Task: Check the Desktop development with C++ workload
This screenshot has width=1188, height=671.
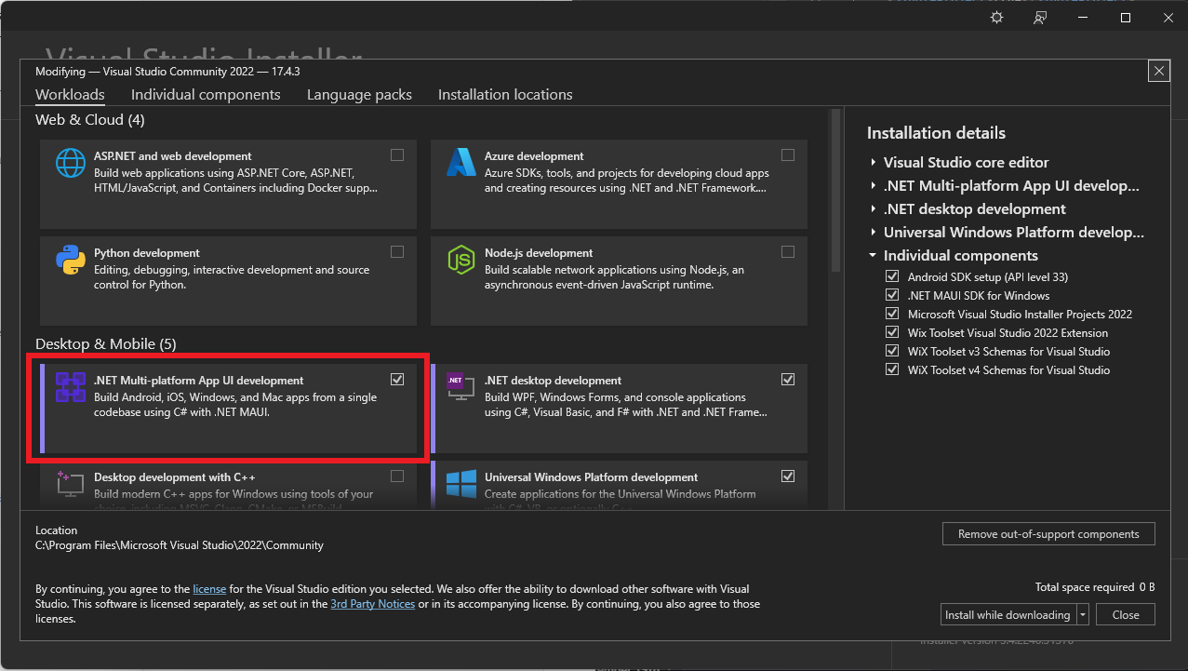Action: click(x=397, y=476)
